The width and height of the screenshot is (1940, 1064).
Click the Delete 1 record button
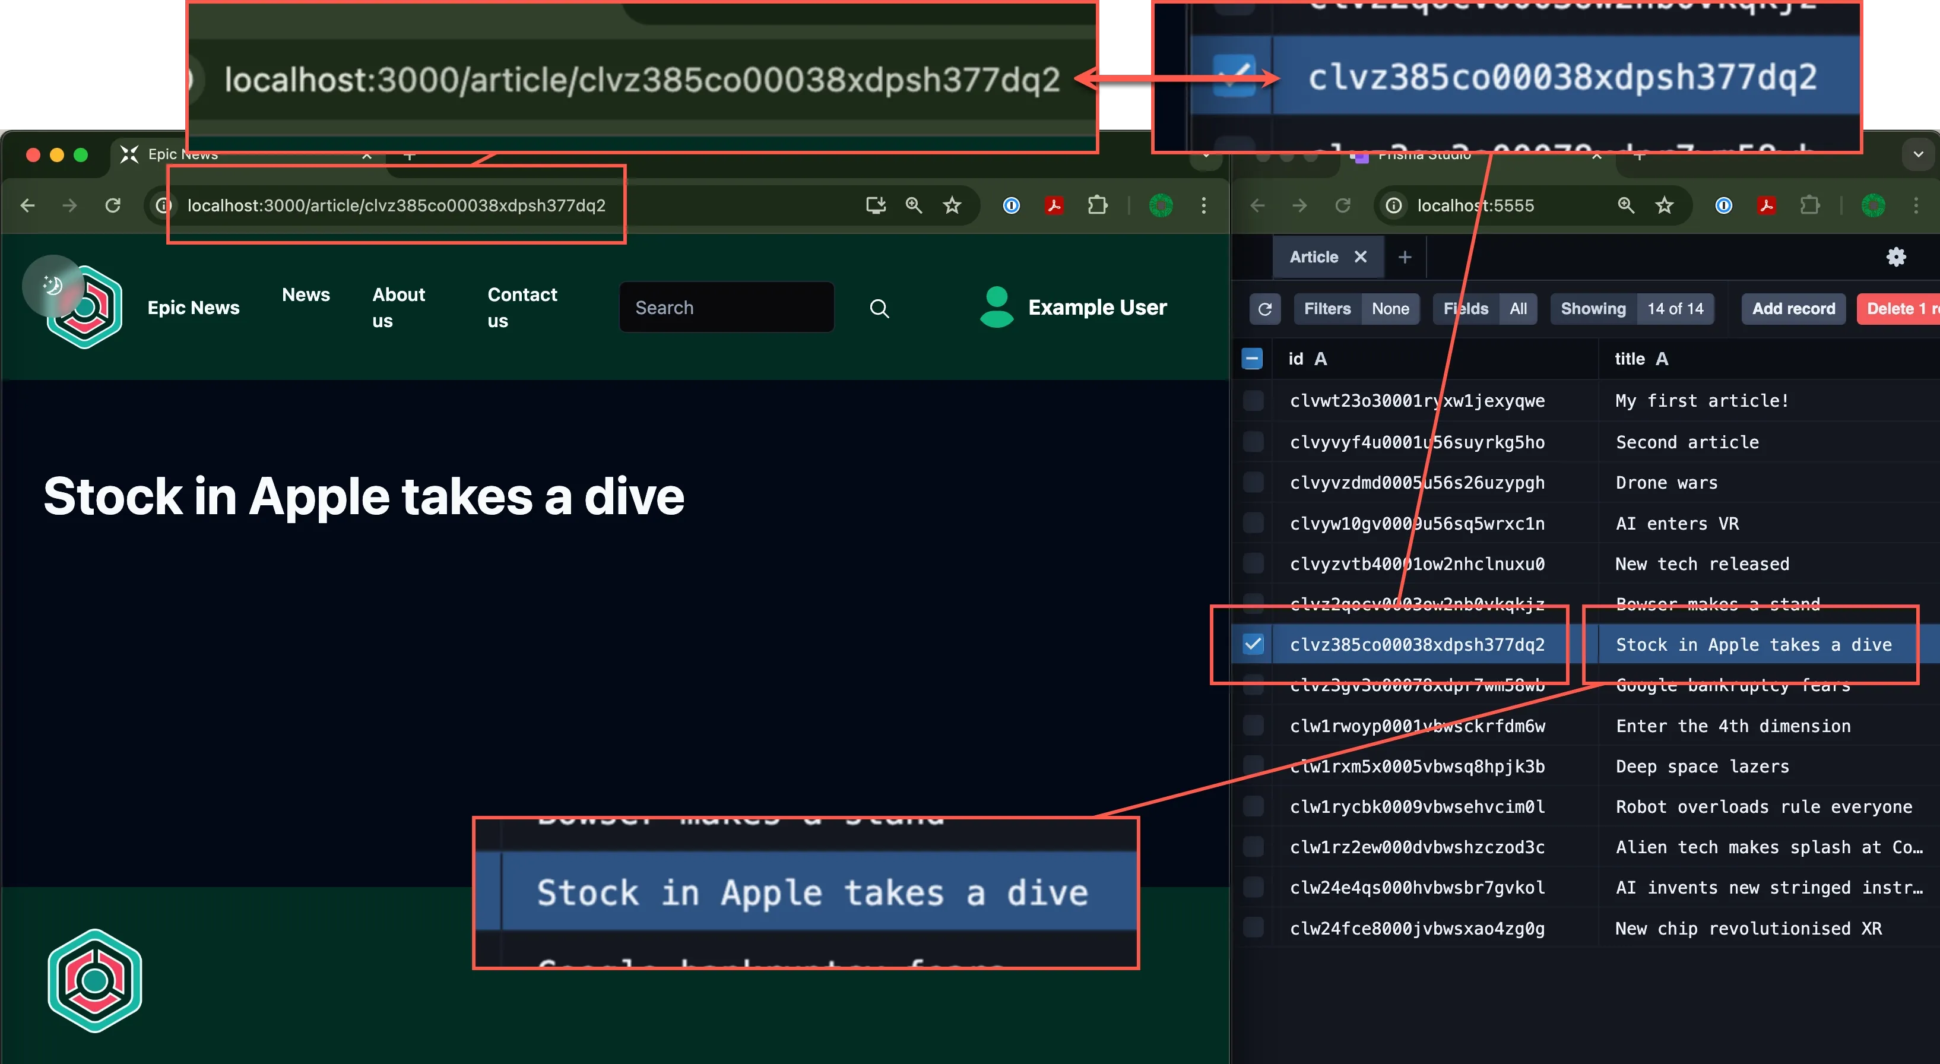click(1898, 309)
